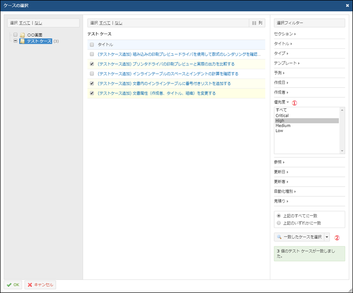Close the ケースの選択 dialog with X
The image size is (353, 293).
pyautogui.click(x=347, y=5)
